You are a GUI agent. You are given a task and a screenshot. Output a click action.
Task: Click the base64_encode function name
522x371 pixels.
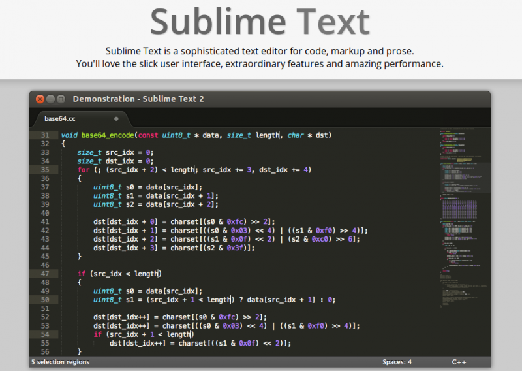(108, 135)
